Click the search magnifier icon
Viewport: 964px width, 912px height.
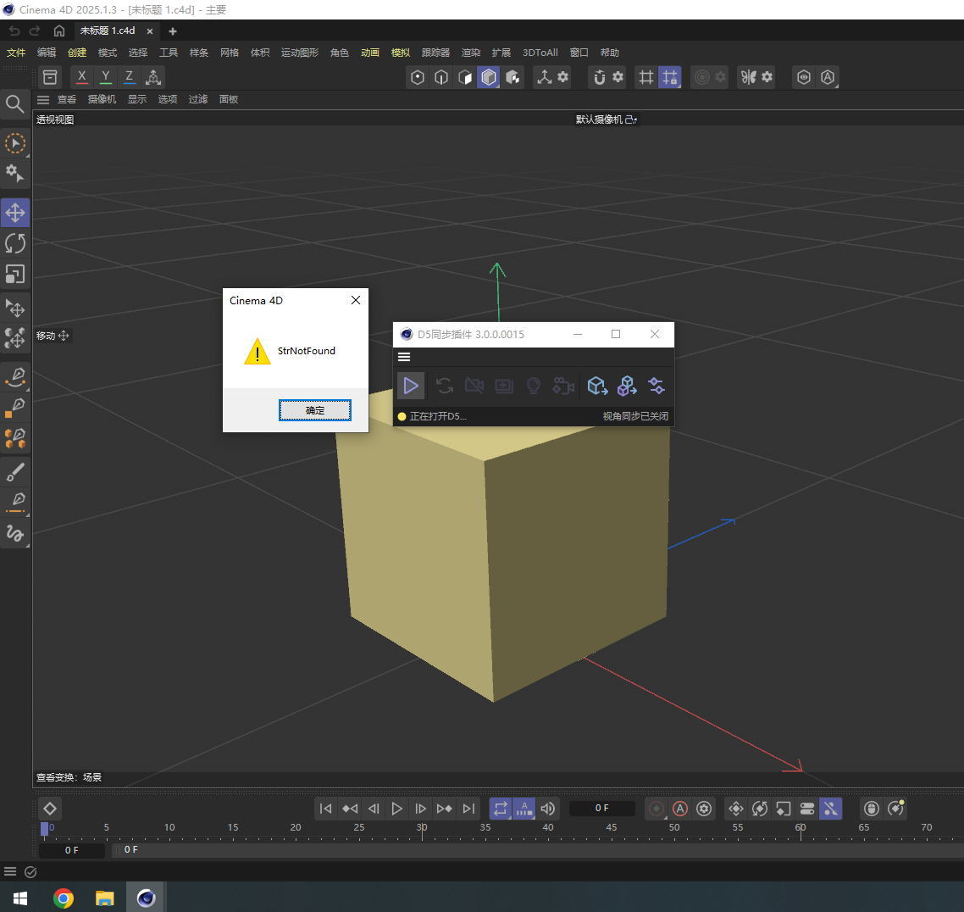click(14, 103)
